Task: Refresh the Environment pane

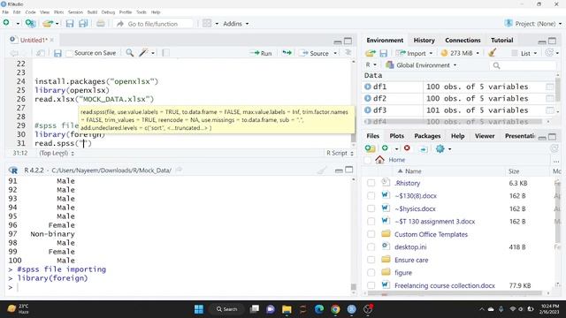Action: [549, 53]
